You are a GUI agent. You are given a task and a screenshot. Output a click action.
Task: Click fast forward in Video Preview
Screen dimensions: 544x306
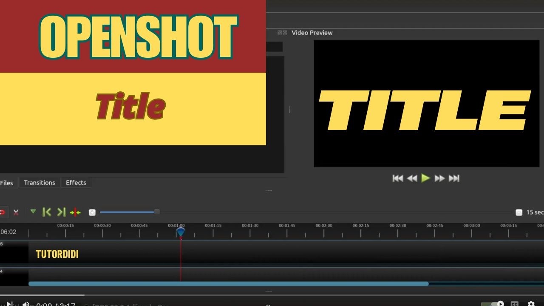tap(440, 178)
